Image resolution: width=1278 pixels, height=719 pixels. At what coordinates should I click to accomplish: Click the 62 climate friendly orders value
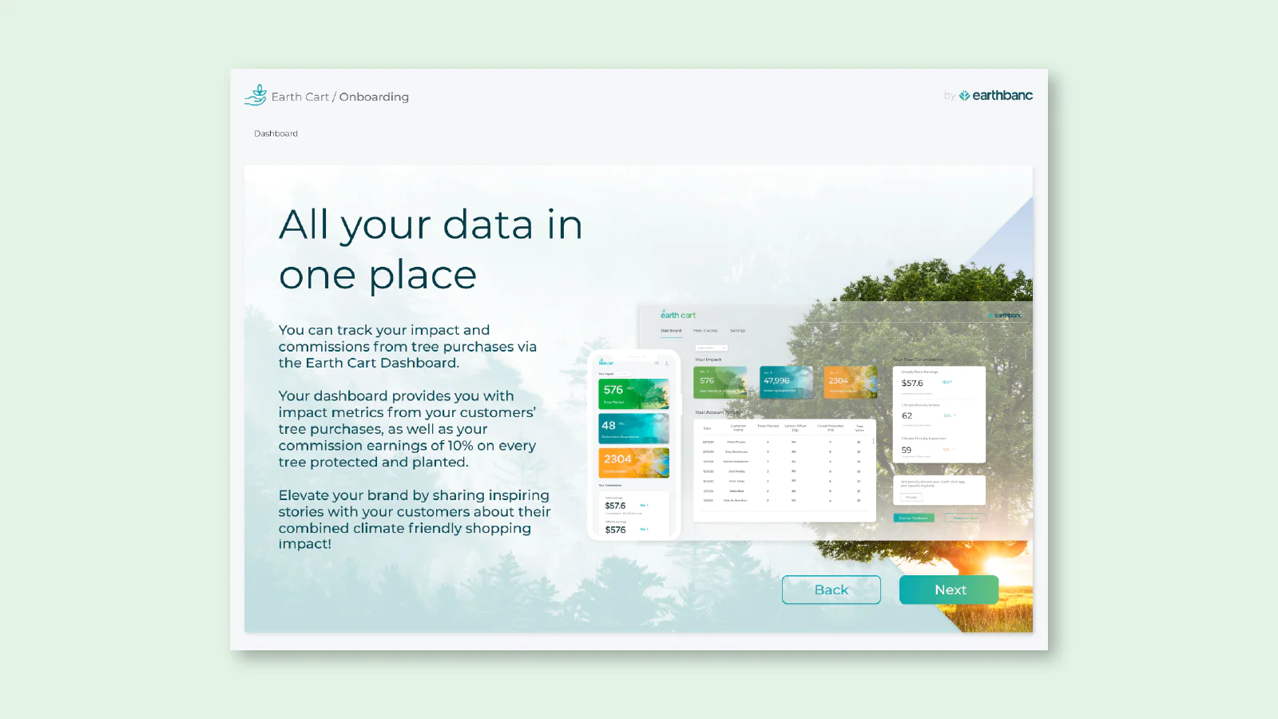click(907, 416)
